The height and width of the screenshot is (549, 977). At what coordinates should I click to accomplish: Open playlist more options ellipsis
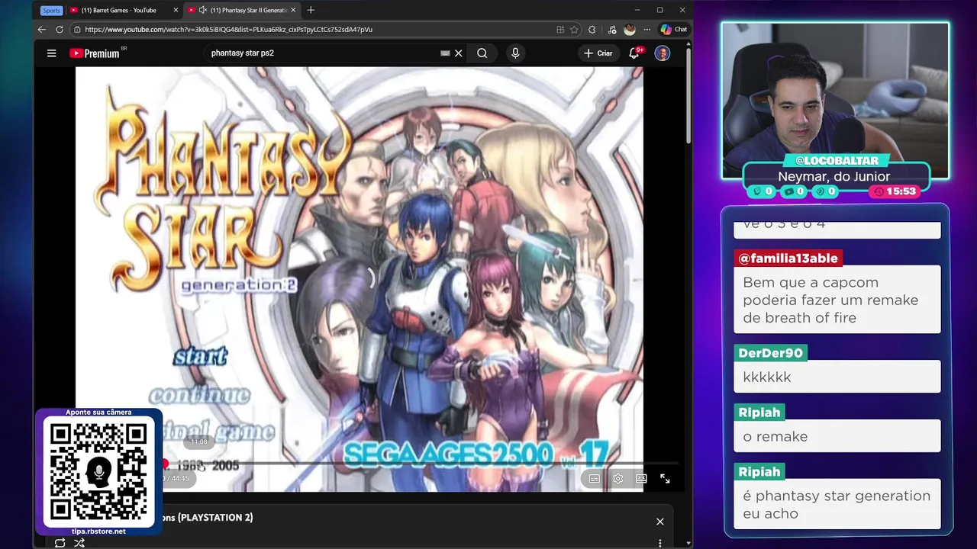[x=660, y=543]
